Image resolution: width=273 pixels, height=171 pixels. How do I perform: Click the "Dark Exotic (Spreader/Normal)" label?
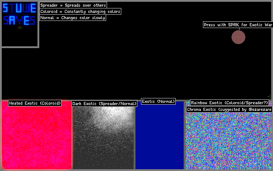104,104
